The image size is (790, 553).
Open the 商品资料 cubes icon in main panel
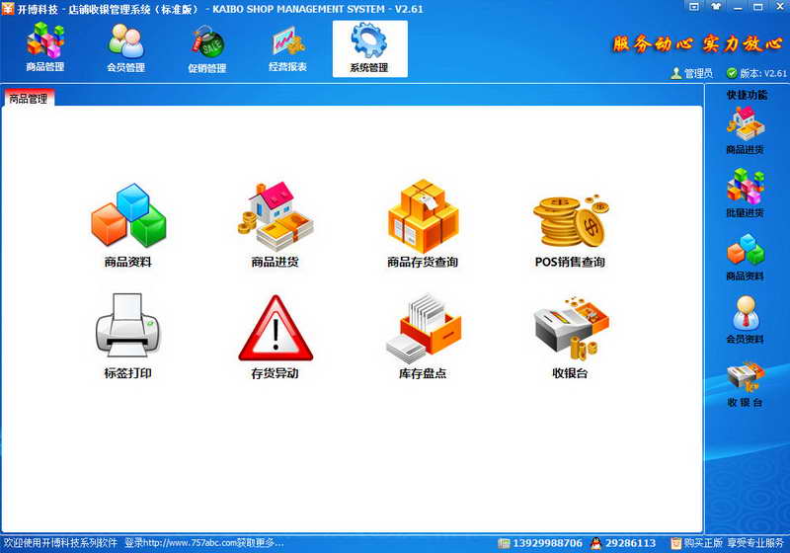point(127,217)
